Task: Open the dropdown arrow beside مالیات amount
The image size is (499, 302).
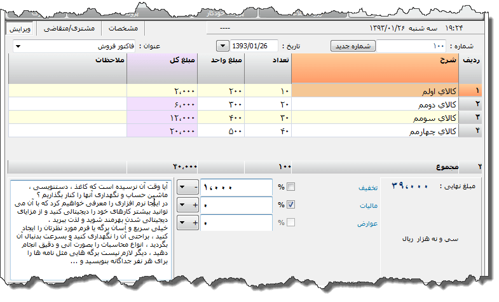Action: click(183, 205)
